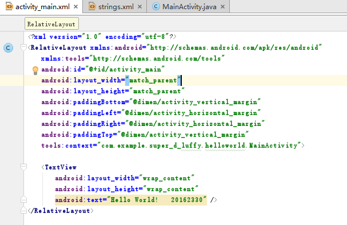Click the paddingTop attribute line

[145, 135]
